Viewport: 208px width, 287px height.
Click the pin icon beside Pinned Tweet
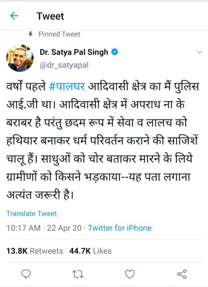(30, 34)
